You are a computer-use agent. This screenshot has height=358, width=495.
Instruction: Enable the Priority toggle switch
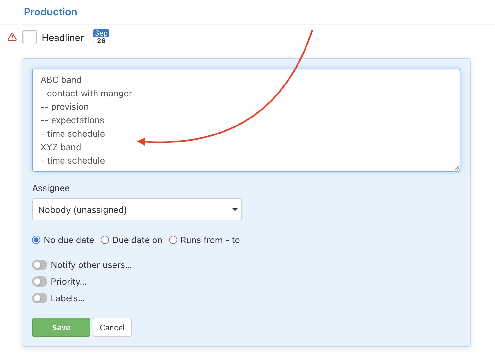click(x=40, y=281)
